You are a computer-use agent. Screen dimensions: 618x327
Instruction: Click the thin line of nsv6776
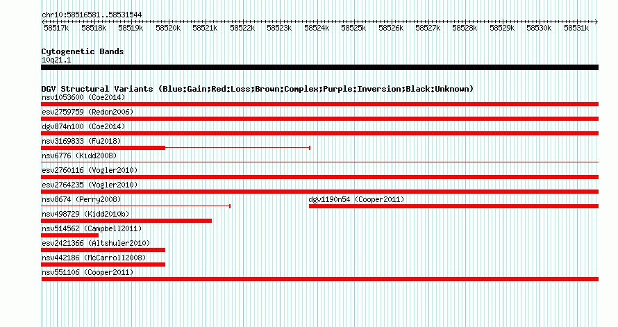pyautogui.click(x=319, y=162)
